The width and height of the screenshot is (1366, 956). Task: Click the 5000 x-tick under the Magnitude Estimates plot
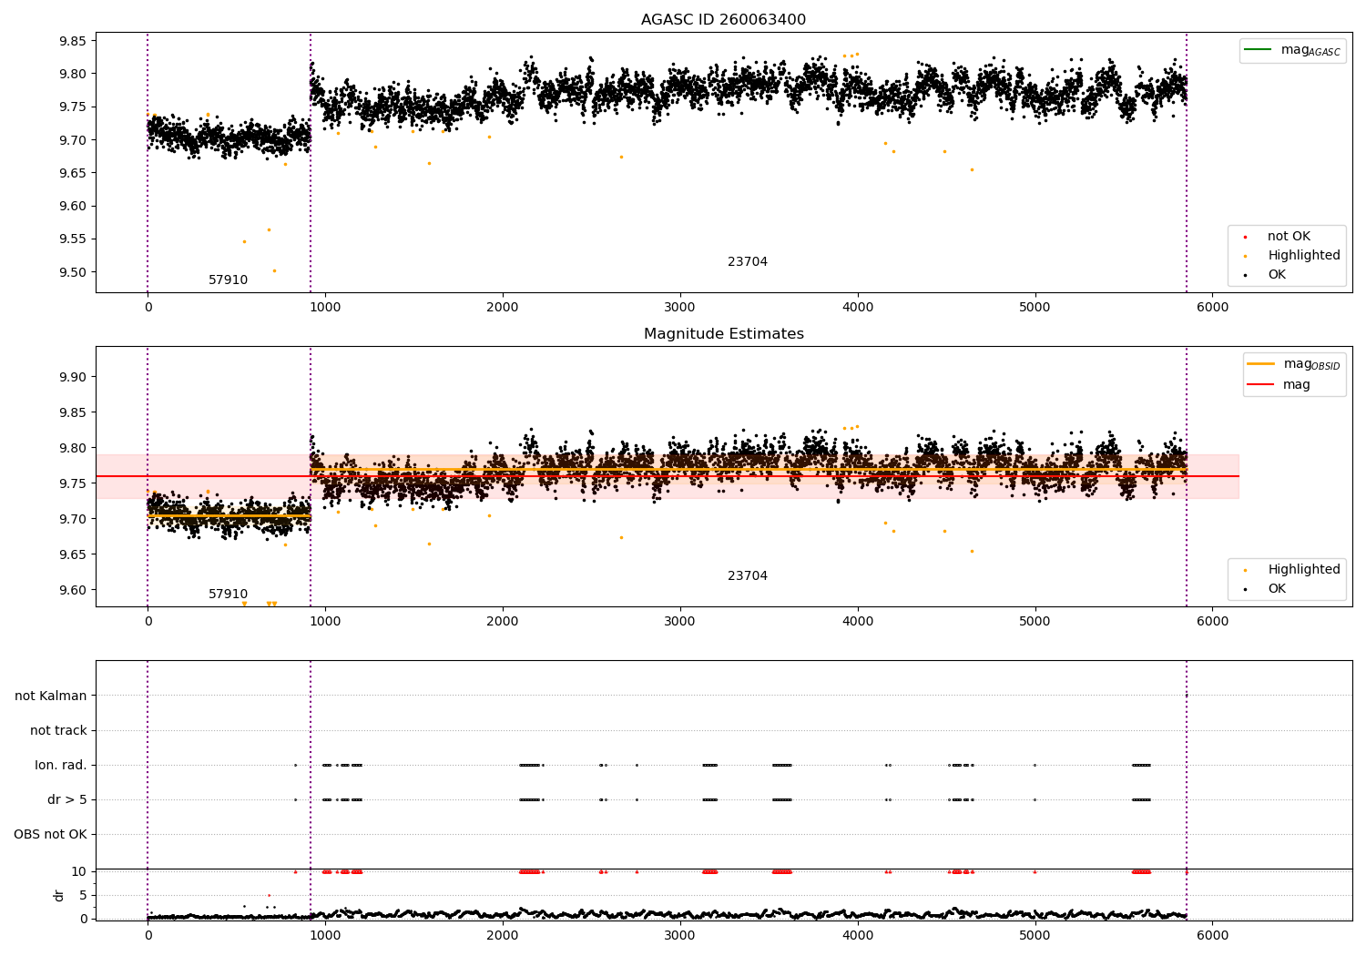[1035, 622]
